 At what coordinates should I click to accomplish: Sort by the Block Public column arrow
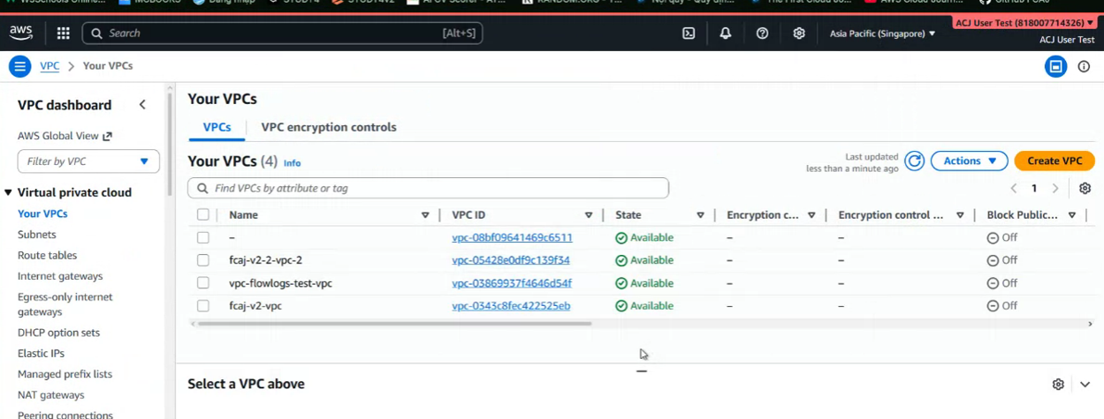pos(1072,215)
